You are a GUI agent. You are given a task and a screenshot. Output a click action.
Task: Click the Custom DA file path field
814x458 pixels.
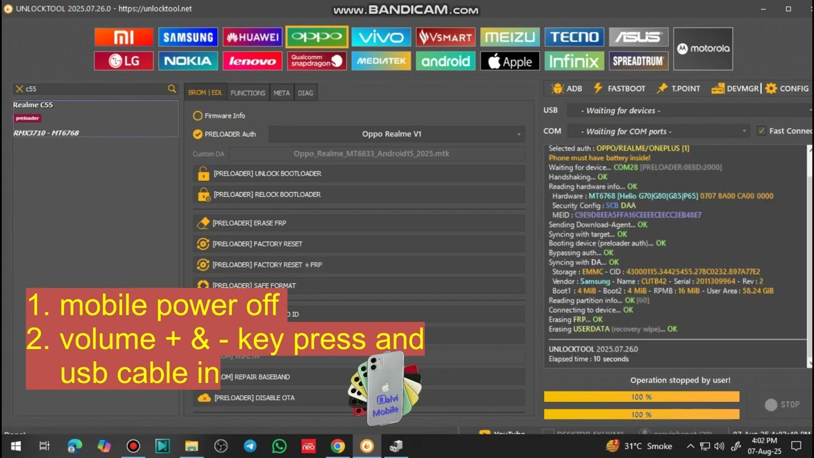click(377, 154)
